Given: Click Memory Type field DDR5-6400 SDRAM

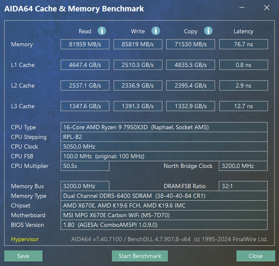Looking at the screenshot, I should click(x=164, y=196).
